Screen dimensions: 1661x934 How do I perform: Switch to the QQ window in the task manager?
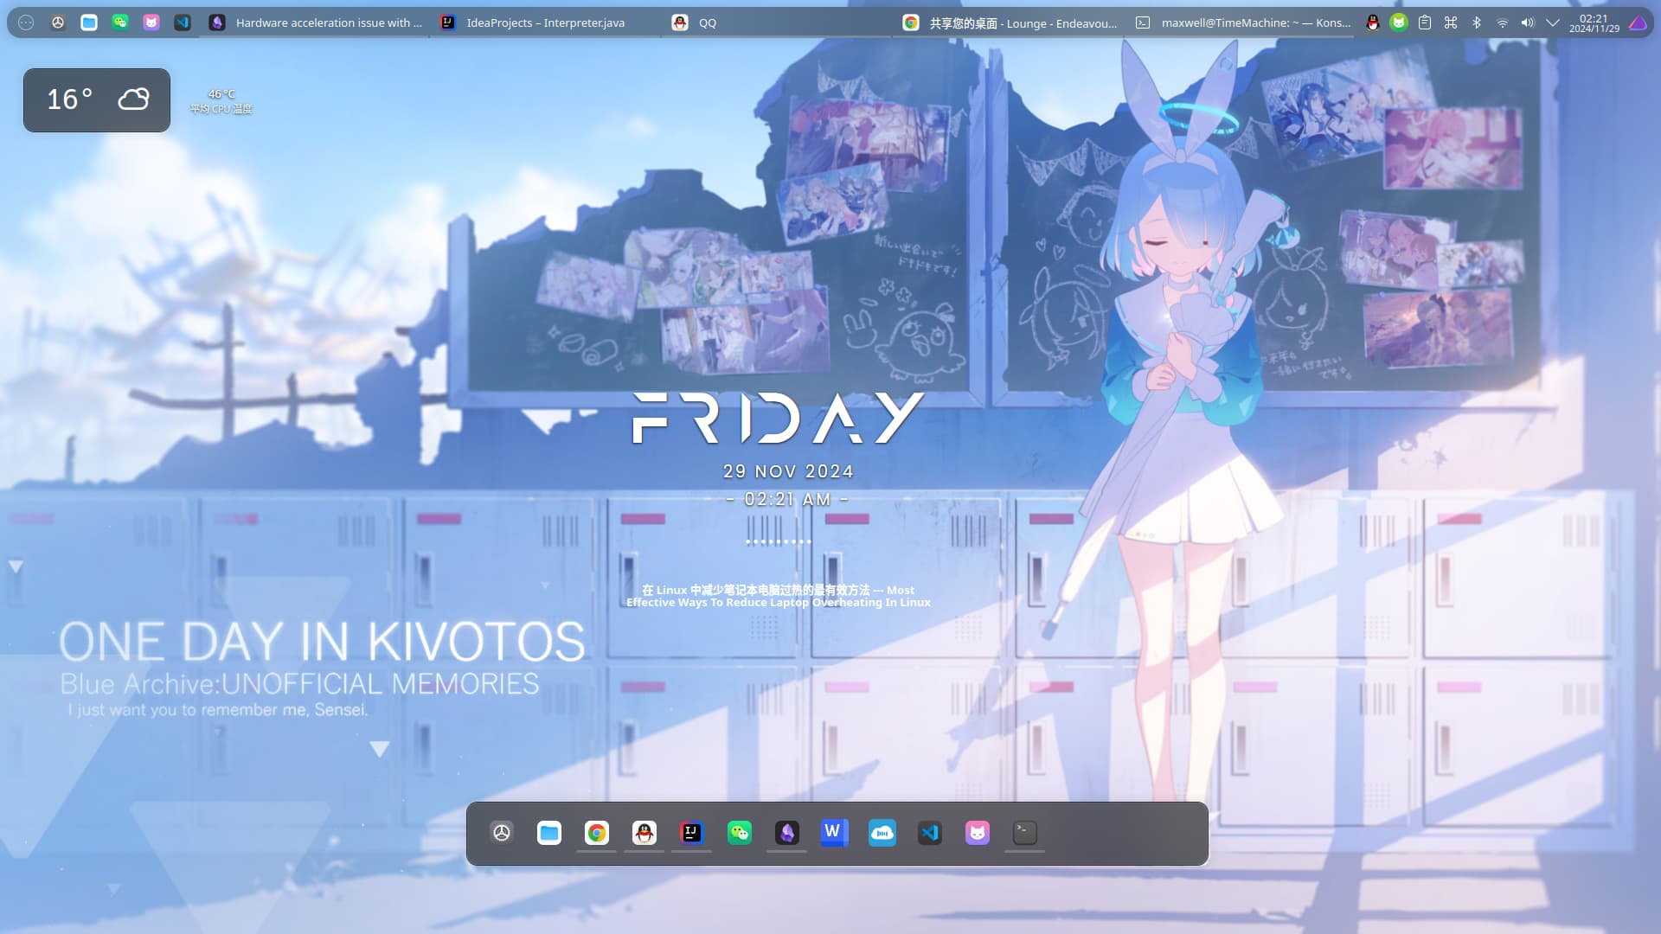coord(776,23)
